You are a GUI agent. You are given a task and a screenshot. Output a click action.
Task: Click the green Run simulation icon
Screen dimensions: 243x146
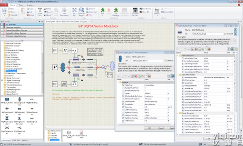click(102, 10)
